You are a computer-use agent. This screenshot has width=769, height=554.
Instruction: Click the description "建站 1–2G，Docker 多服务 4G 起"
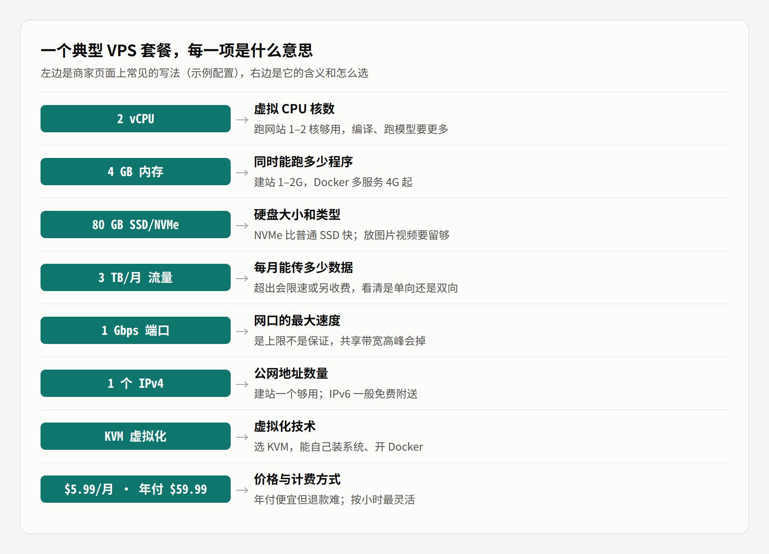pyautogui.click(x=333, y=182)
